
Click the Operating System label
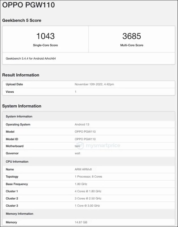(18, 125)
